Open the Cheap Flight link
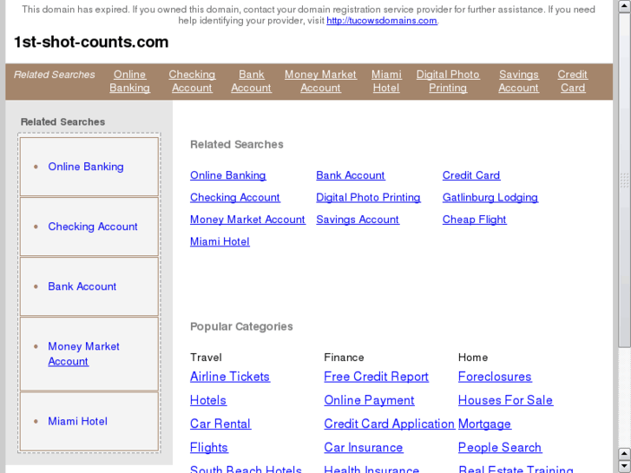The image size is (631, 473). (x=474, y=220)
